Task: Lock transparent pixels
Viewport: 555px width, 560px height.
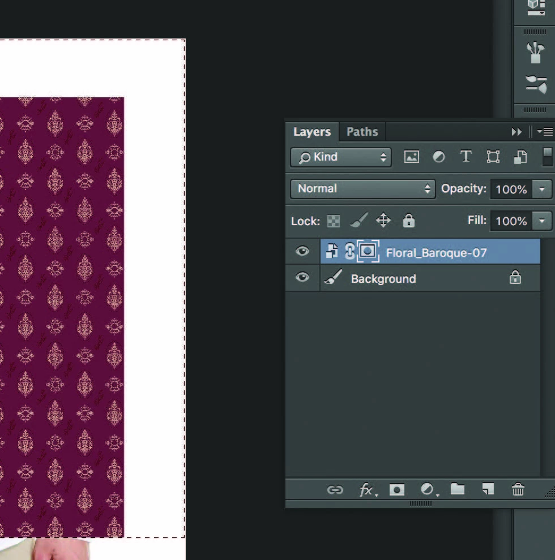Action: point(334,221)
